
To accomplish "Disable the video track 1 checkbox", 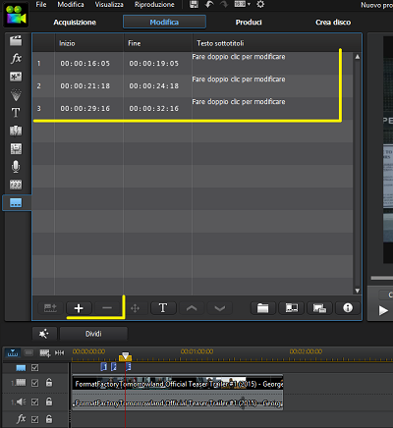I will pos(35,383).
